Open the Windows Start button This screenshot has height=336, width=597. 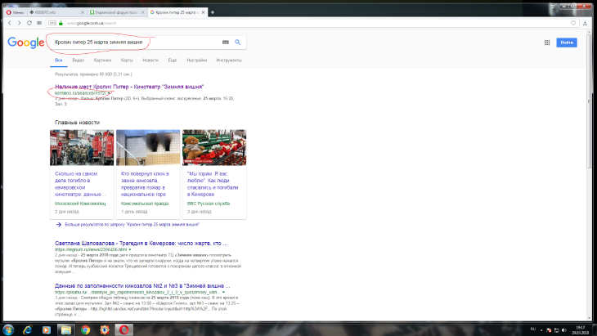(x=8, y=330)
